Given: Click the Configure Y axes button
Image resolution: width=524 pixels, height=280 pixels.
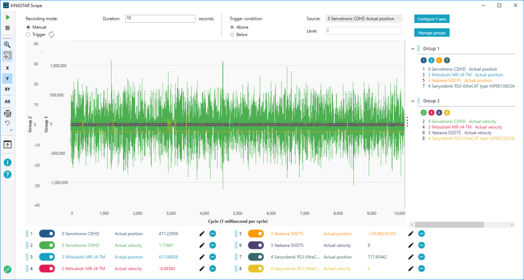Looking at the screenshot, I should [x=432, y=19].
